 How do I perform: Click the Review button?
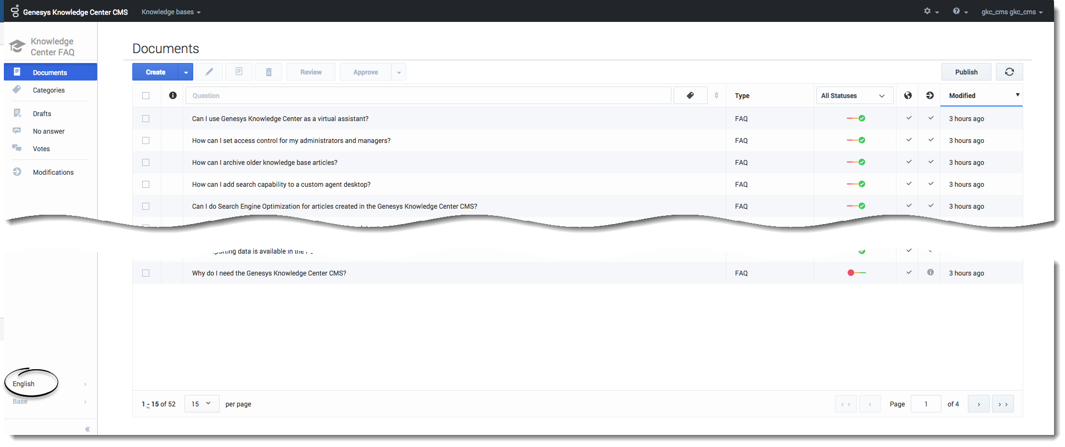point(311,72)
